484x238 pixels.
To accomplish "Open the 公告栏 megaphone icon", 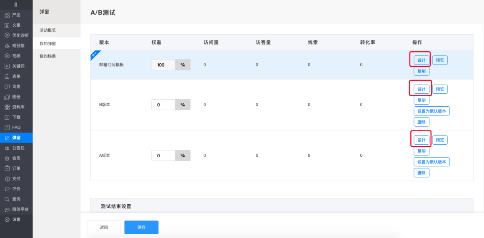I will click(7, 148).
